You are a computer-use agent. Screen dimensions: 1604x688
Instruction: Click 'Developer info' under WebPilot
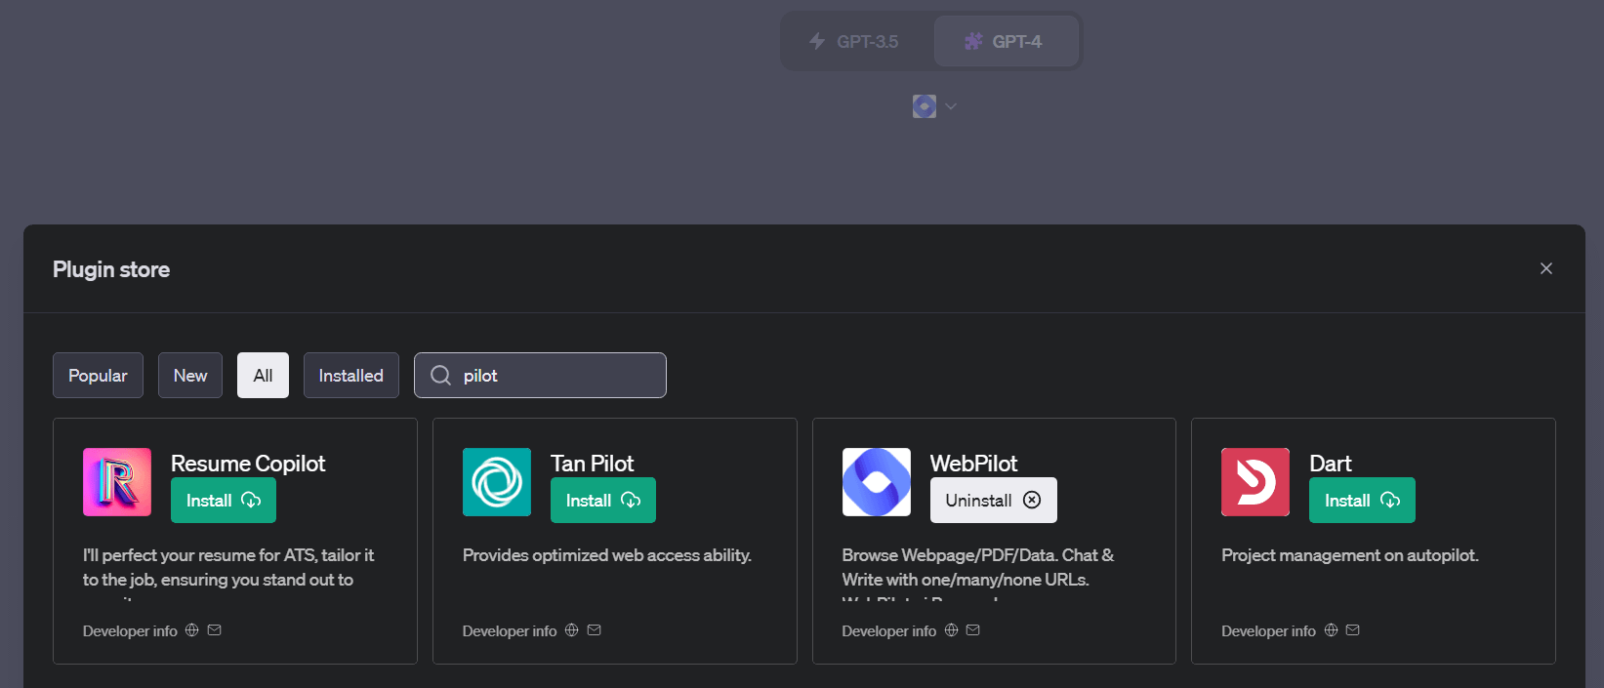[889, 631]
